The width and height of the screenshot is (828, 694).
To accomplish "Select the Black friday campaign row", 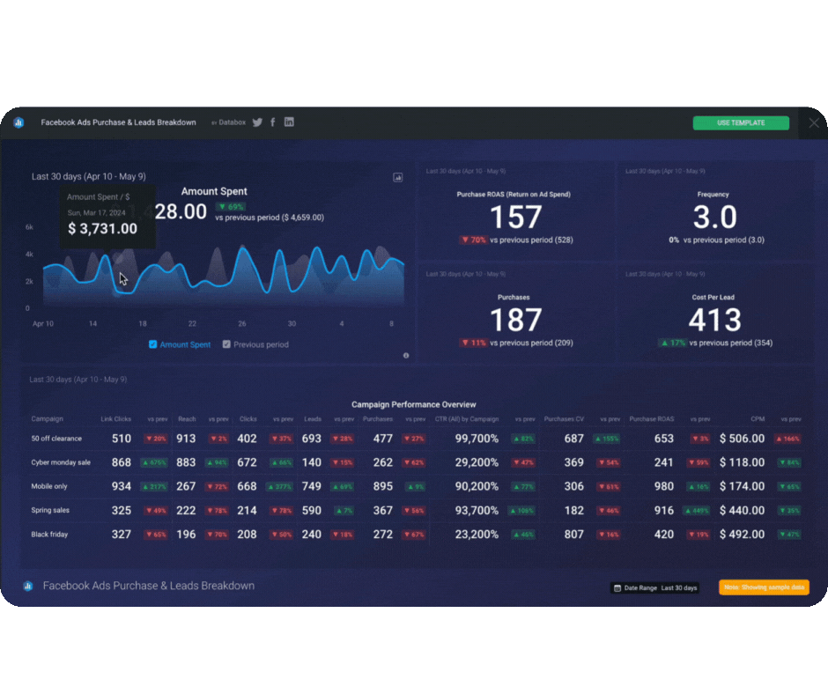I will pos(416,535).
